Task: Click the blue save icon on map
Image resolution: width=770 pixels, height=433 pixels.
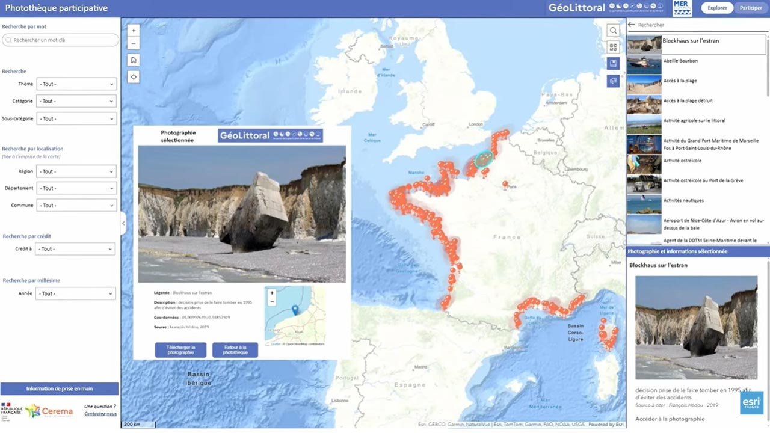Action: tap(613, 64)
